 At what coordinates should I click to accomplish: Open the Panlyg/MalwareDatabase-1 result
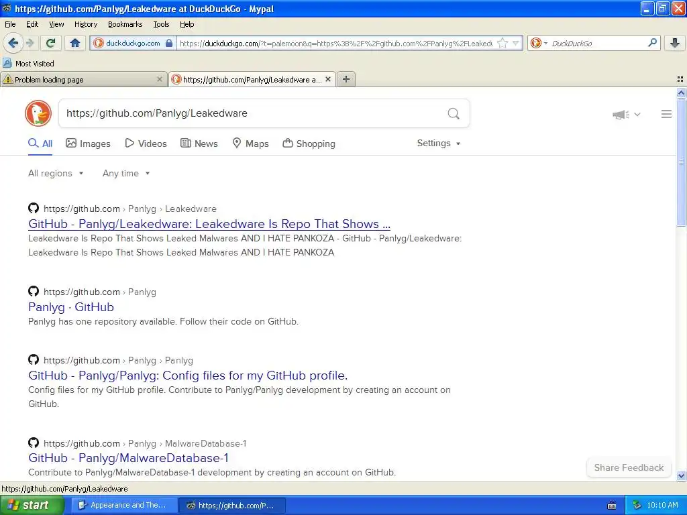[128, 458]
